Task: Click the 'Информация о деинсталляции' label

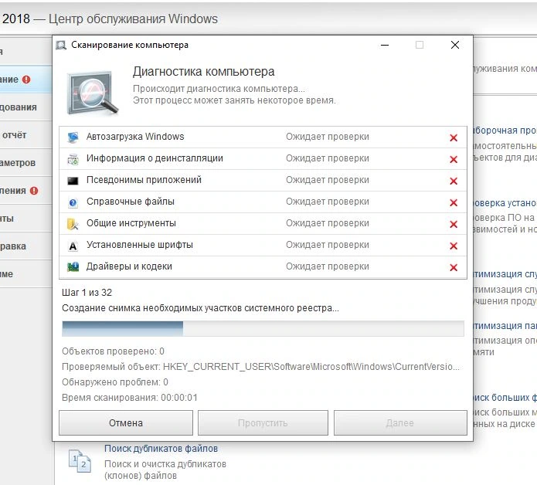Action: click(x=155, y=158)
